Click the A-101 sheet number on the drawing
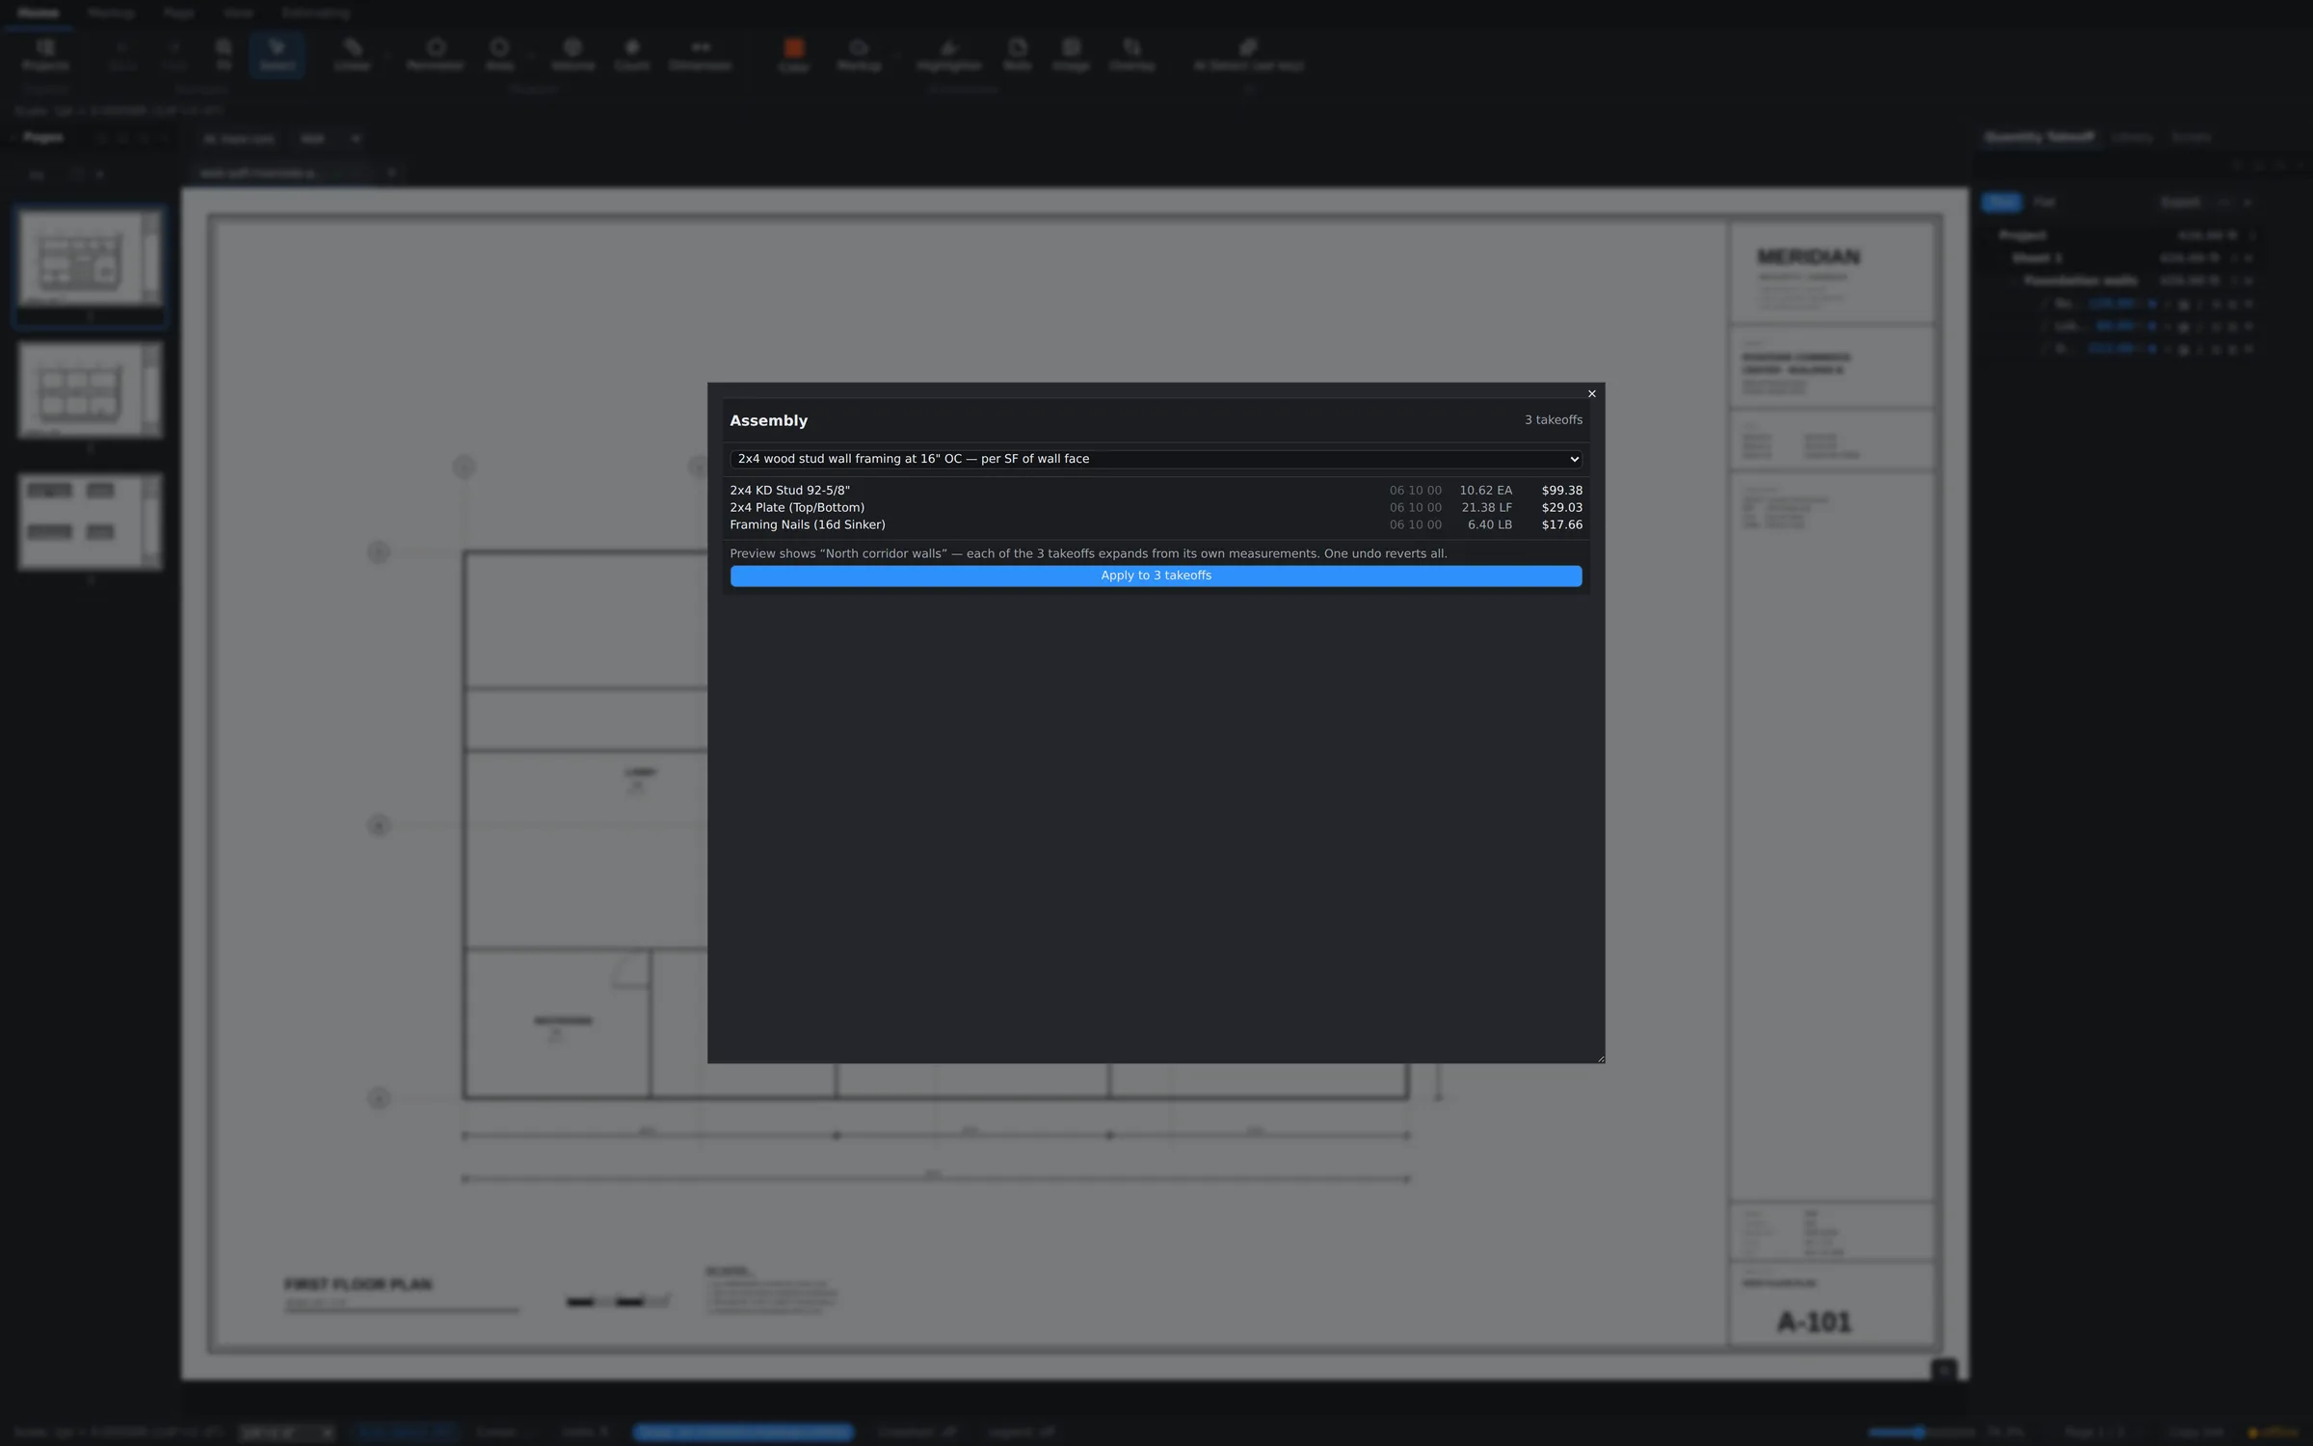 tap(1814, 1323)
